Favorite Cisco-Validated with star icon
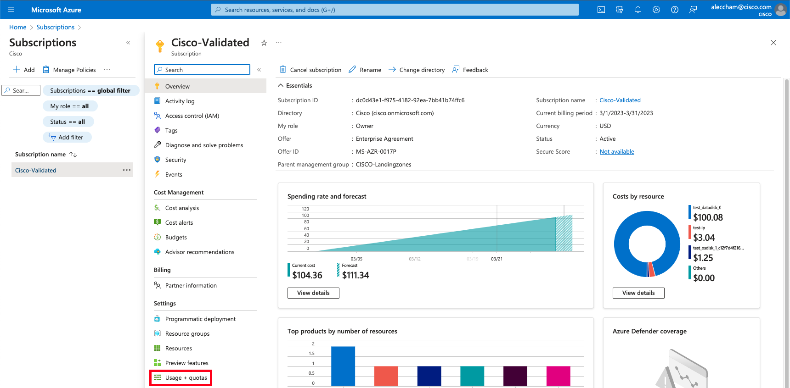Image resolution: width=790 pixels, height=388 pixels. point(264,43)
